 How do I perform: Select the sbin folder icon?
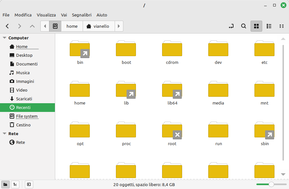tap(264, 130)
